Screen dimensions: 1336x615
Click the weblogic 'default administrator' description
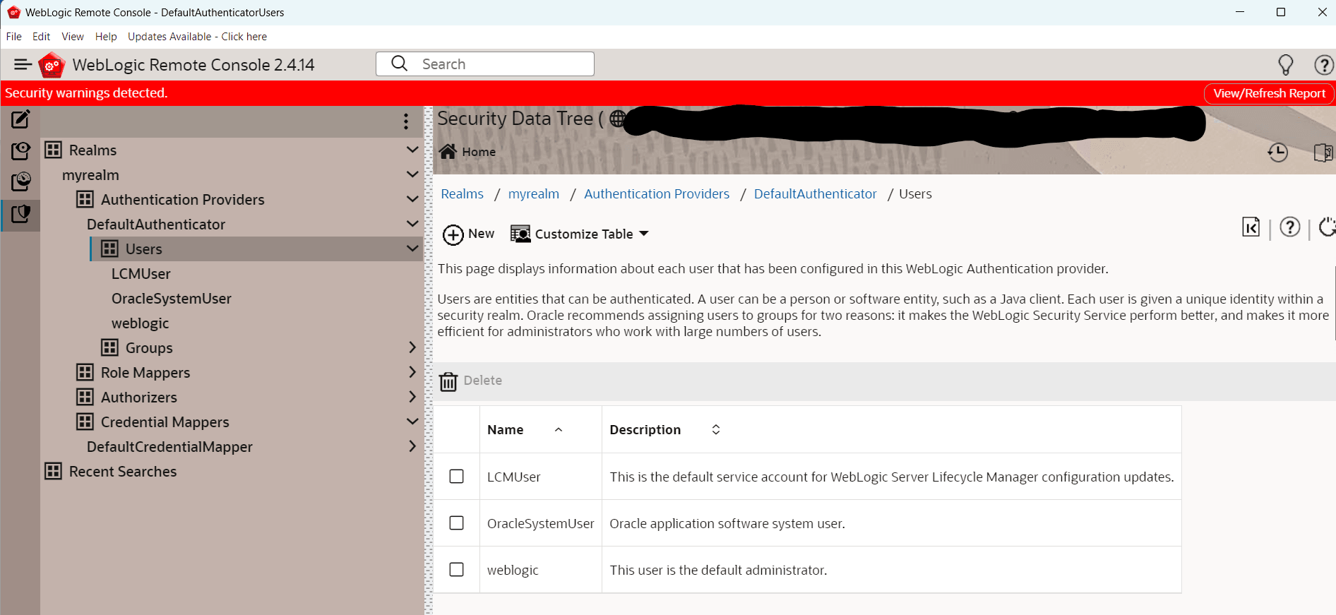718,570
